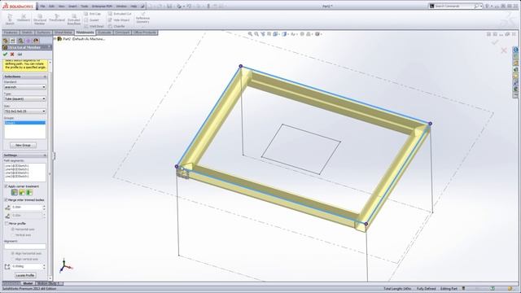This screenshot has width=521, height=293.
Task: Click the pushpin keep visible icon
Action: (20, 55)
